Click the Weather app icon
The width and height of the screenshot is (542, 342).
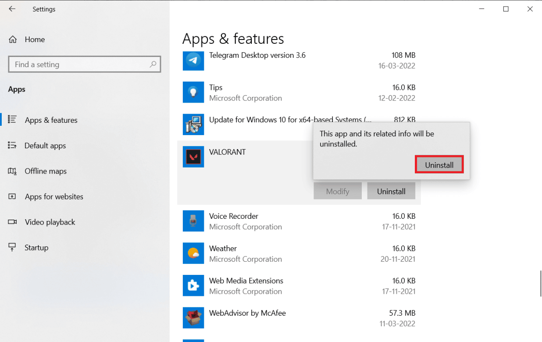pyautogui.click(x=193, y=253)
